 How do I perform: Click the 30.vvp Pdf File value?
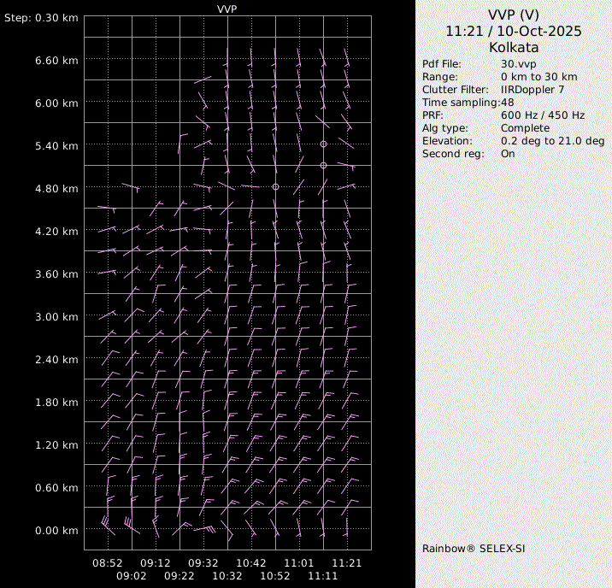point(518,64)
